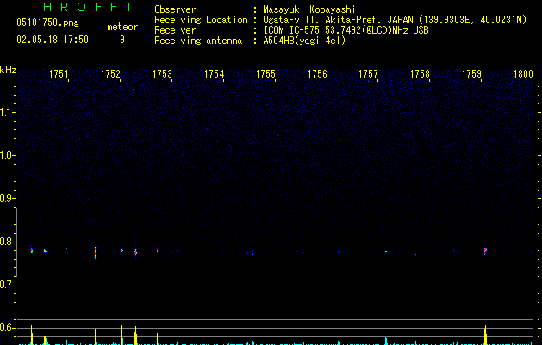Click the 1755 time axis label
The width and height of the screenshot is (542, 345).
click(265, 74)
